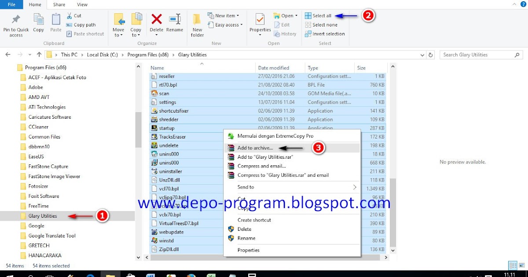Click Invert selection in the ribbon

(325, 34)
